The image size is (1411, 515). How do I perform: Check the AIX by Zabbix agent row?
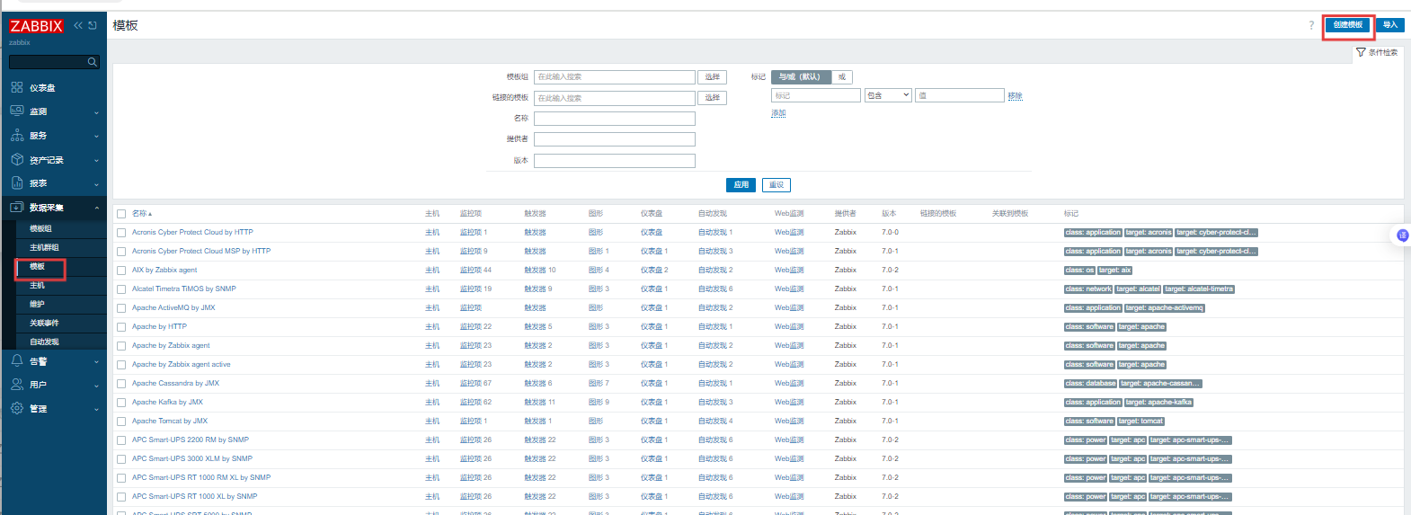tap(121, 271)
